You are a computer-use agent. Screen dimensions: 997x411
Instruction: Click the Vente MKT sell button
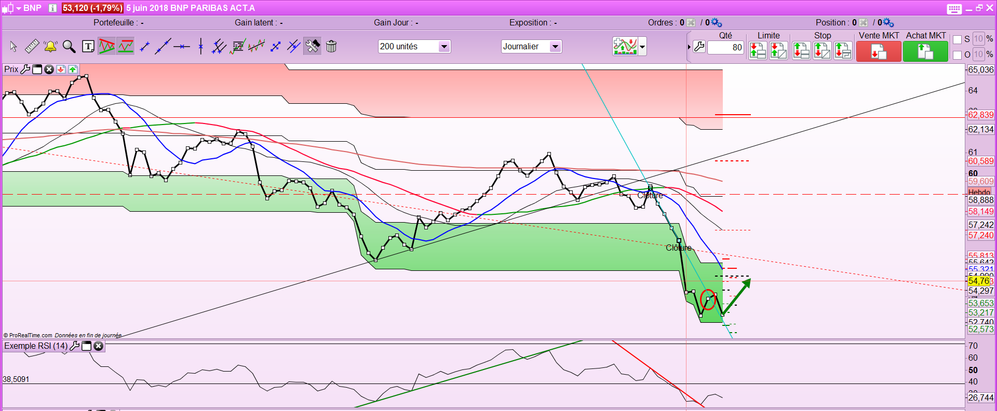point(879,51)
